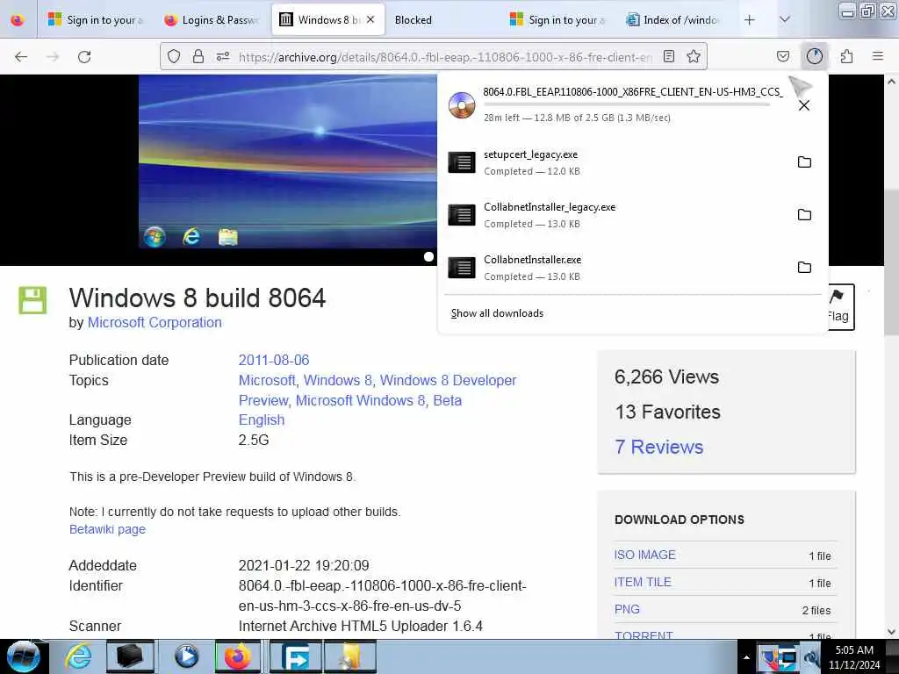The width and height of the screenshot is (899, 674).
Task: Click the ISO download progress bar
Action: coord(627,105)
